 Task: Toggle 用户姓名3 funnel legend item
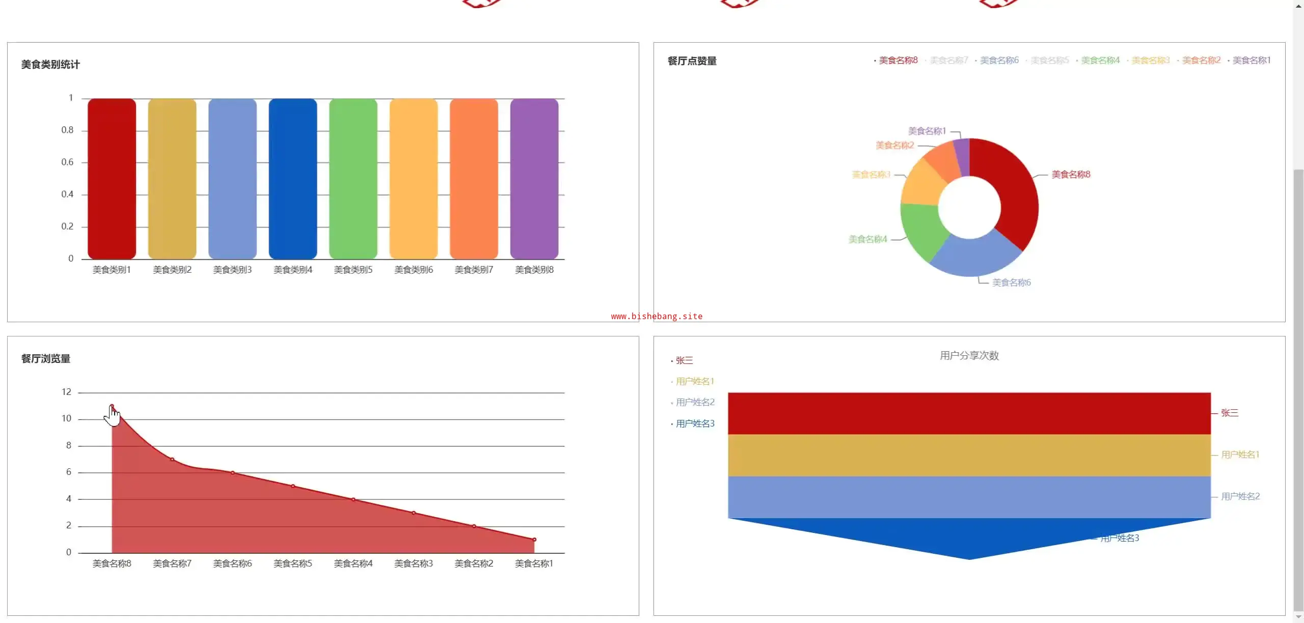click(694, 423)
